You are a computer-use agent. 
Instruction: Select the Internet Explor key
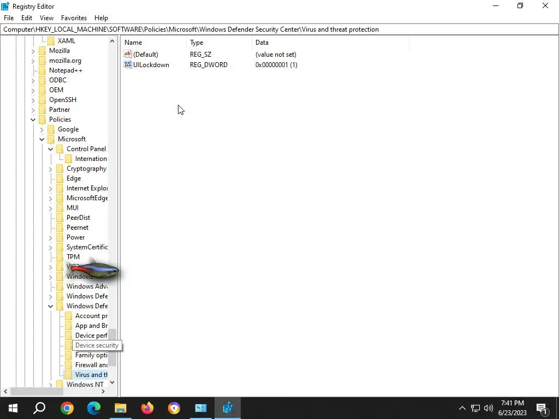[x=87, y=188]
